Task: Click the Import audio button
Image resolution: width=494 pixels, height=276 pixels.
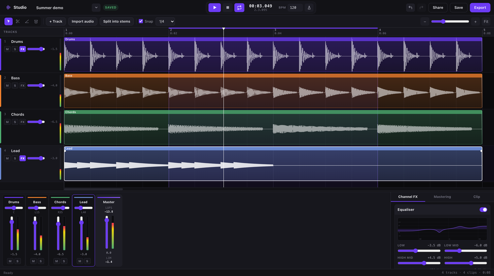Action: point(83,21)
